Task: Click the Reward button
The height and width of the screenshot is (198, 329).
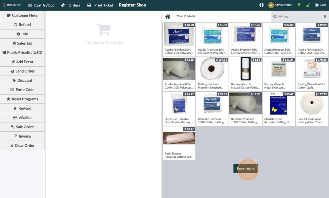Action: coord(22,108)
